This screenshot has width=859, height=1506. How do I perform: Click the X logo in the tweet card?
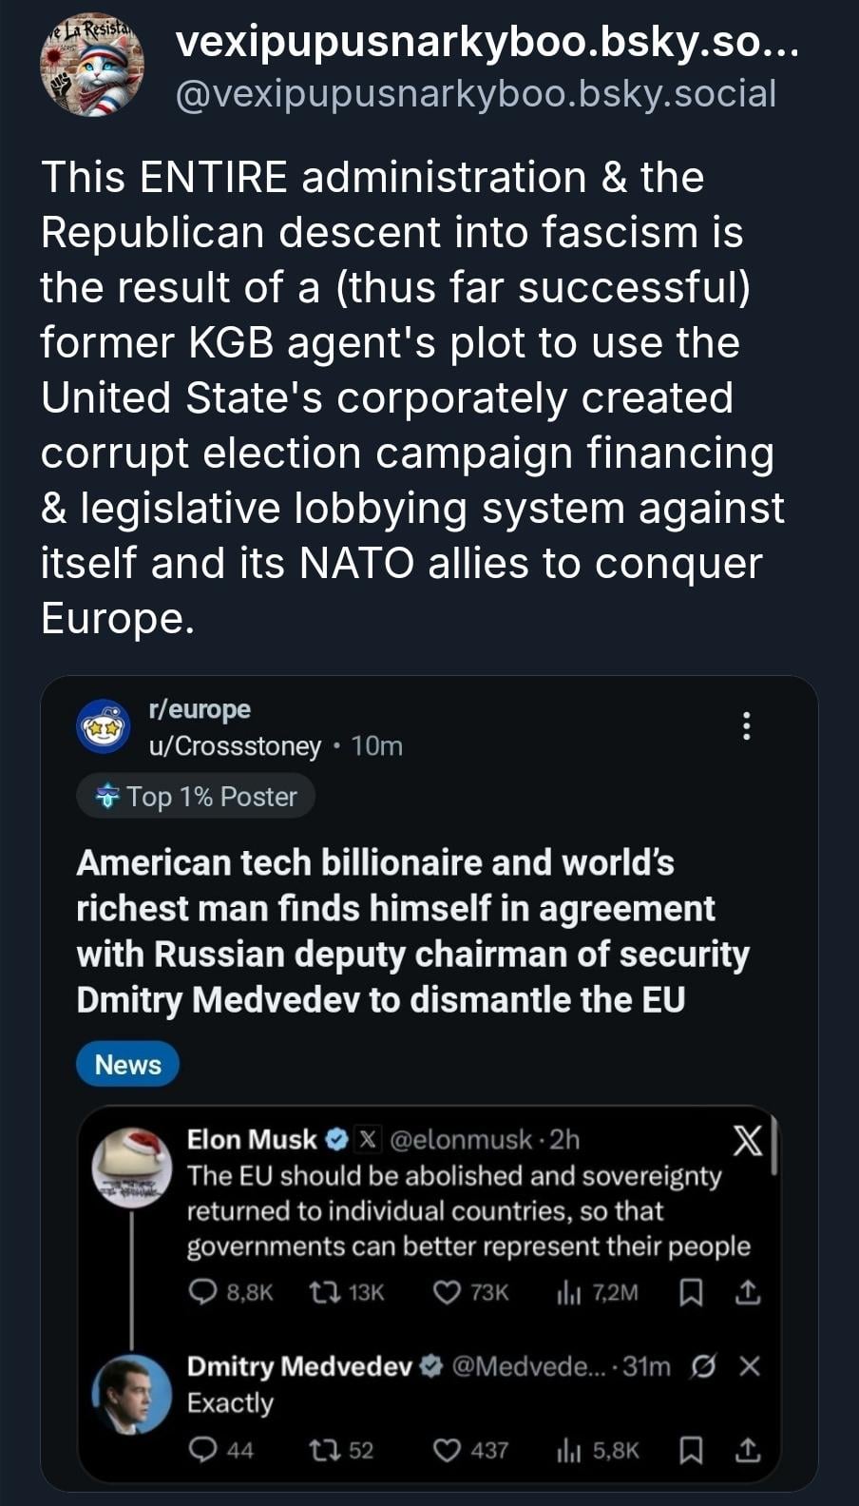pyautogui.click(x=749, y=1141)
